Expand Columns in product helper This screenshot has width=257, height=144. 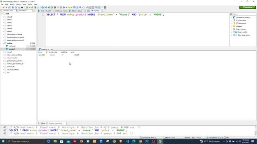232,18
